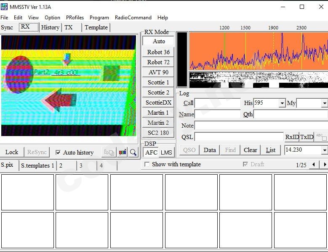
Task: Click the RxID button
Action: point(292,137)
